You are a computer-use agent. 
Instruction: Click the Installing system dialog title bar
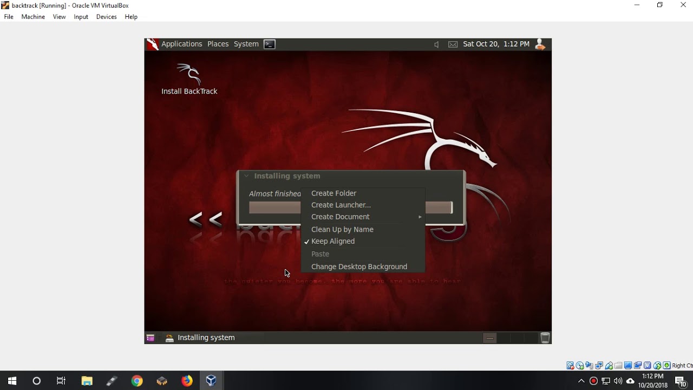tap(351, 176)
